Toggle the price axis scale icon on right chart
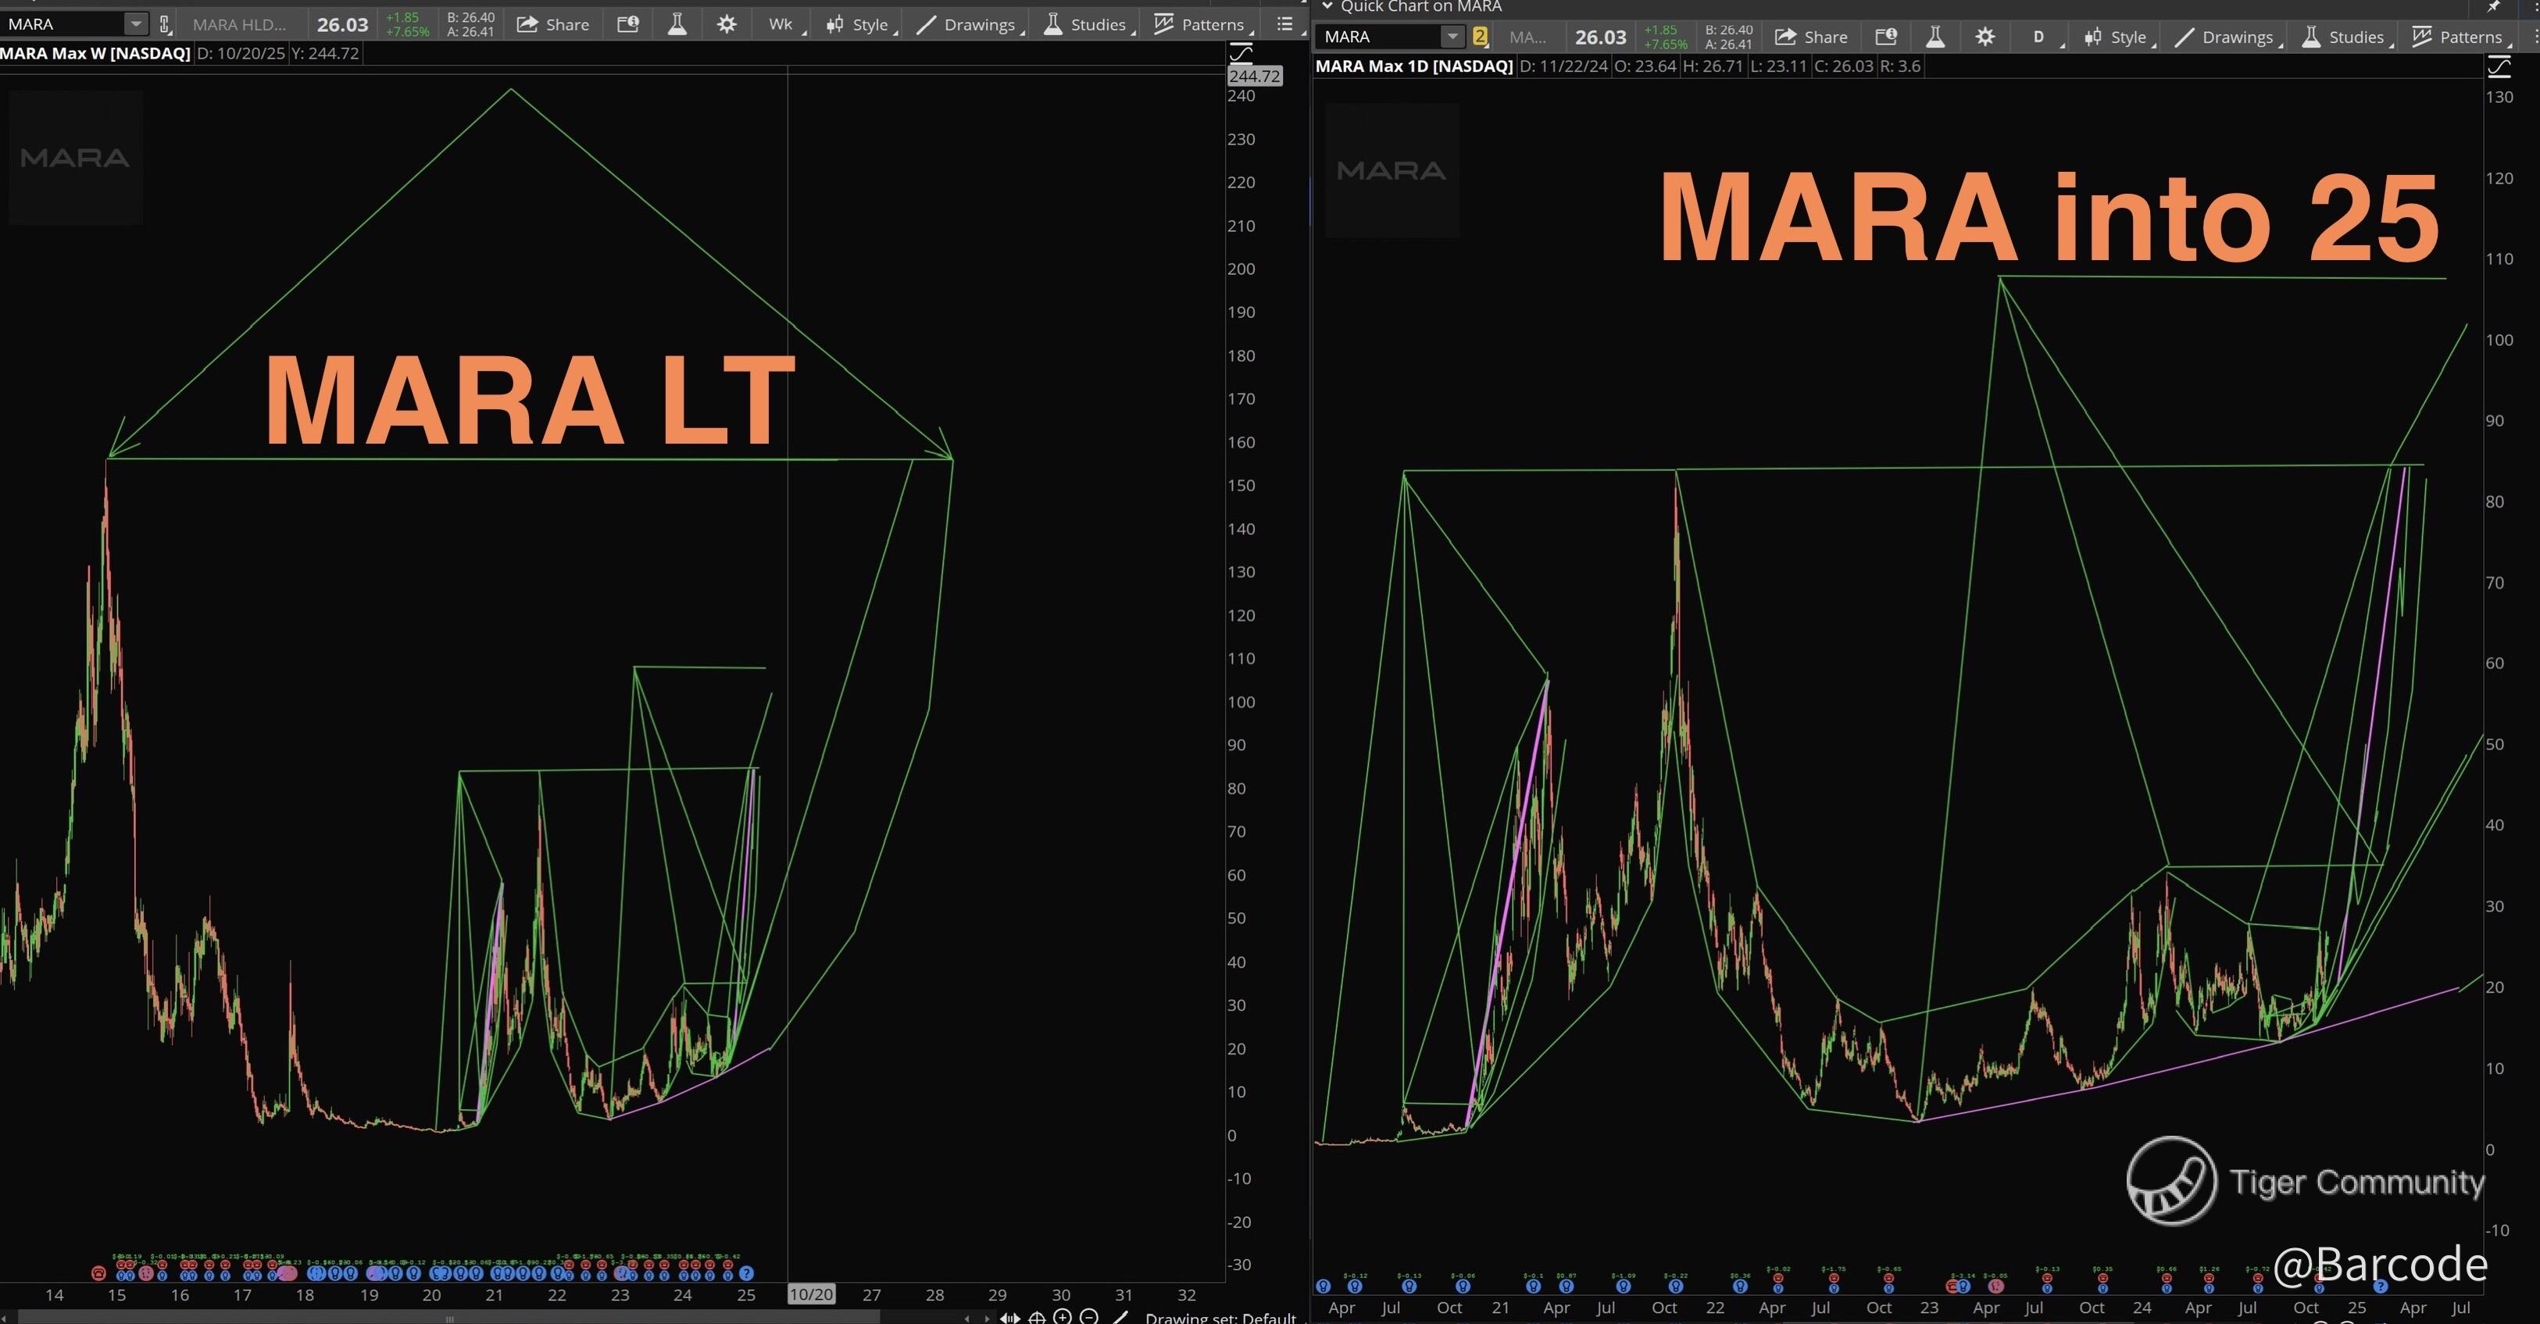 pos(2499,67)
